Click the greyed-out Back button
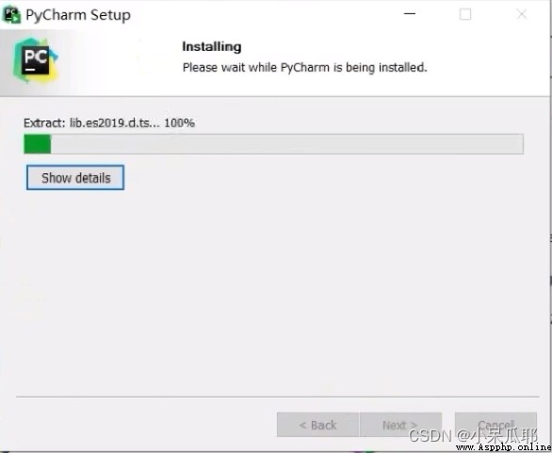Image resolution: width=552 pixels, height=453 pixels. click(x=317, y=425)
